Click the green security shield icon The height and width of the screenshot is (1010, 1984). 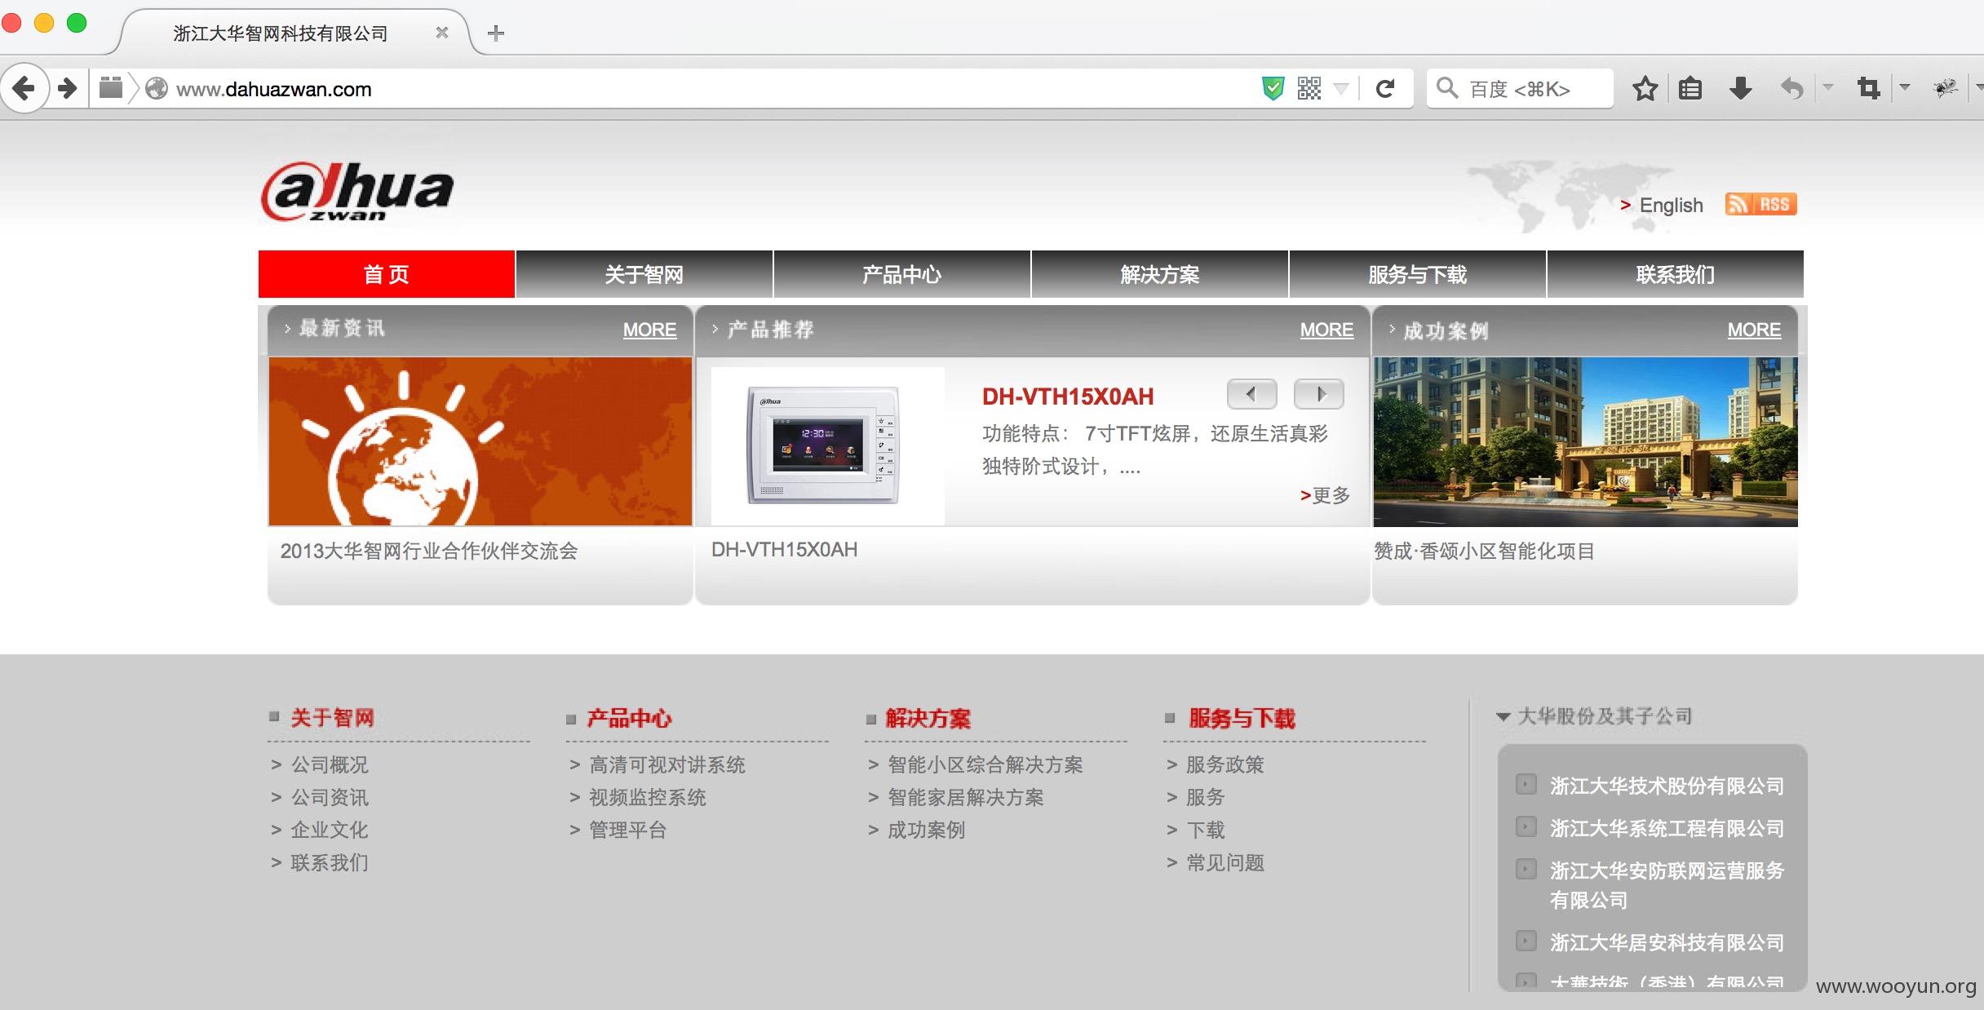(x=1273, y=88)
